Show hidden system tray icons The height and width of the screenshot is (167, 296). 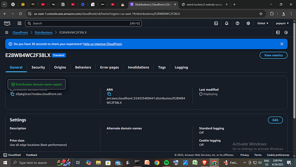pyautogui.click(x=245, y=163)
